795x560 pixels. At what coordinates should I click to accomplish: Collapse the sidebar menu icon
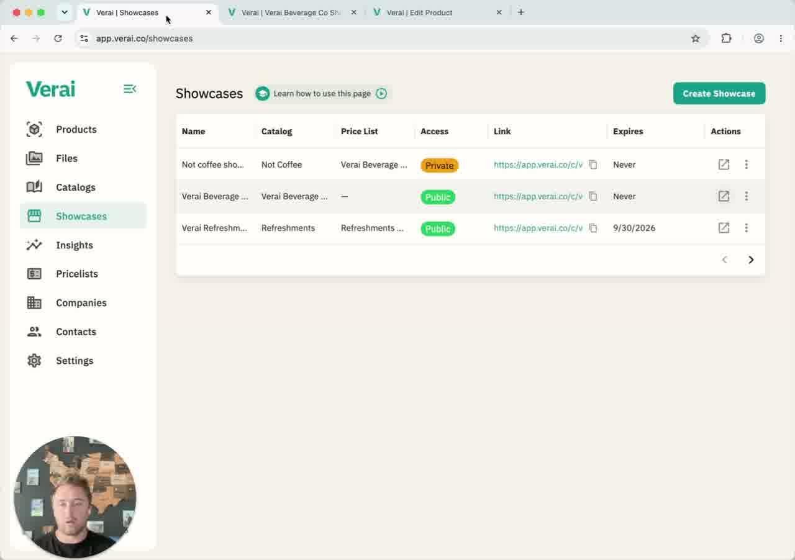point(129,89)
